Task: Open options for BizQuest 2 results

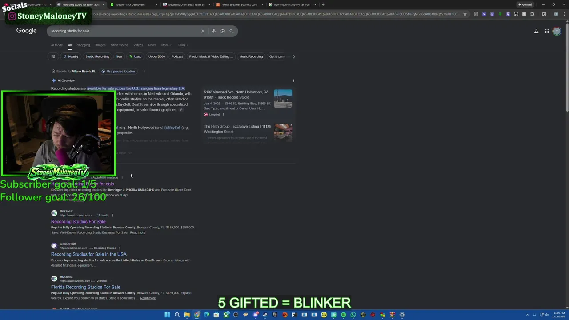Action: coord(111,281)
